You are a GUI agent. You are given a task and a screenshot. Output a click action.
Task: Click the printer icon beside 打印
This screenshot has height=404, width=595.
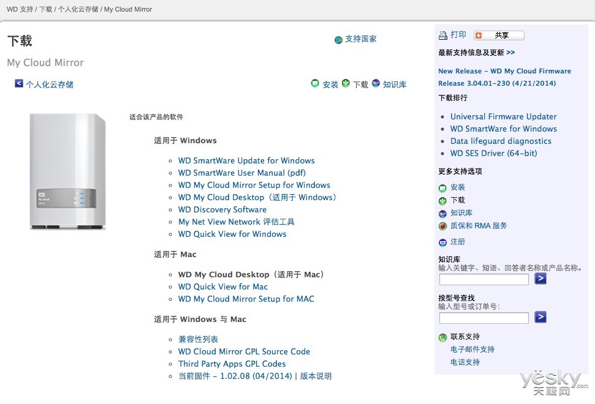click(x=443, y=36)
